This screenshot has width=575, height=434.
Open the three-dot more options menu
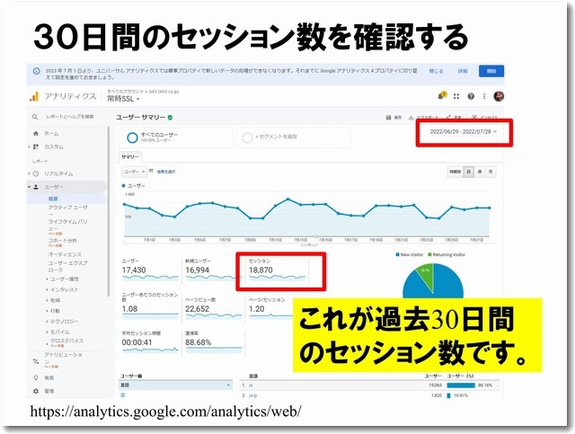pos(484,95)
